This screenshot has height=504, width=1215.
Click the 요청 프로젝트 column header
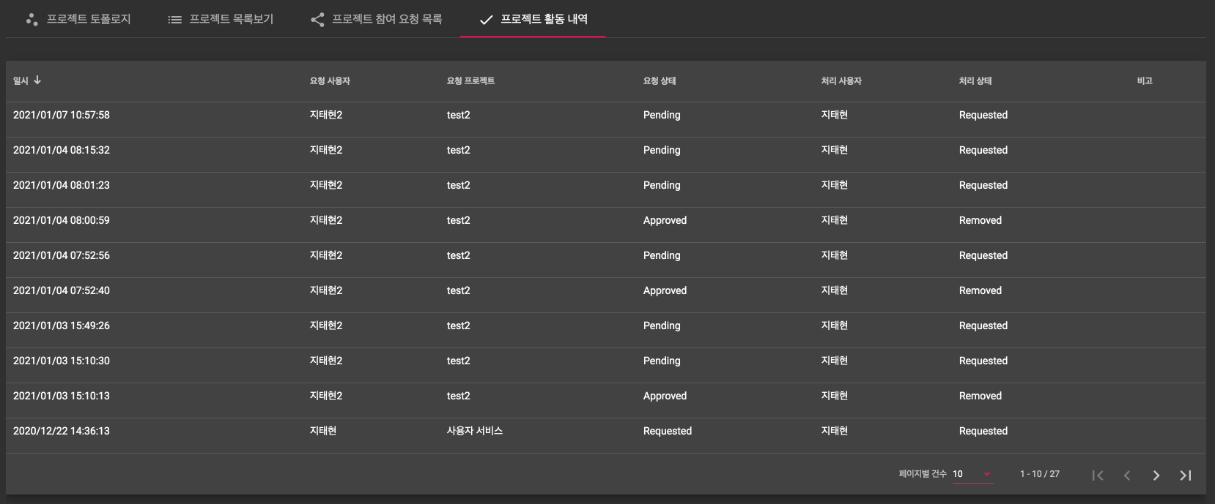click(x=470, y=81)
